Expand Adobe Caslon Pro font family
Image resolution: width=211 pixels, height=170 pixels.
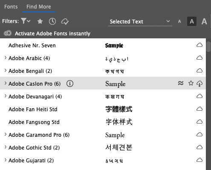point(6,83)
